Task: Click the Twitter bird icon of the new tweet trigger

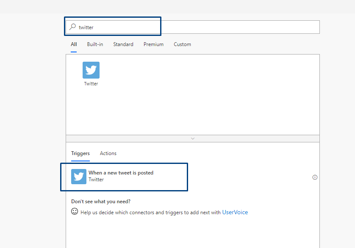Action: click(x=79, y=177)
